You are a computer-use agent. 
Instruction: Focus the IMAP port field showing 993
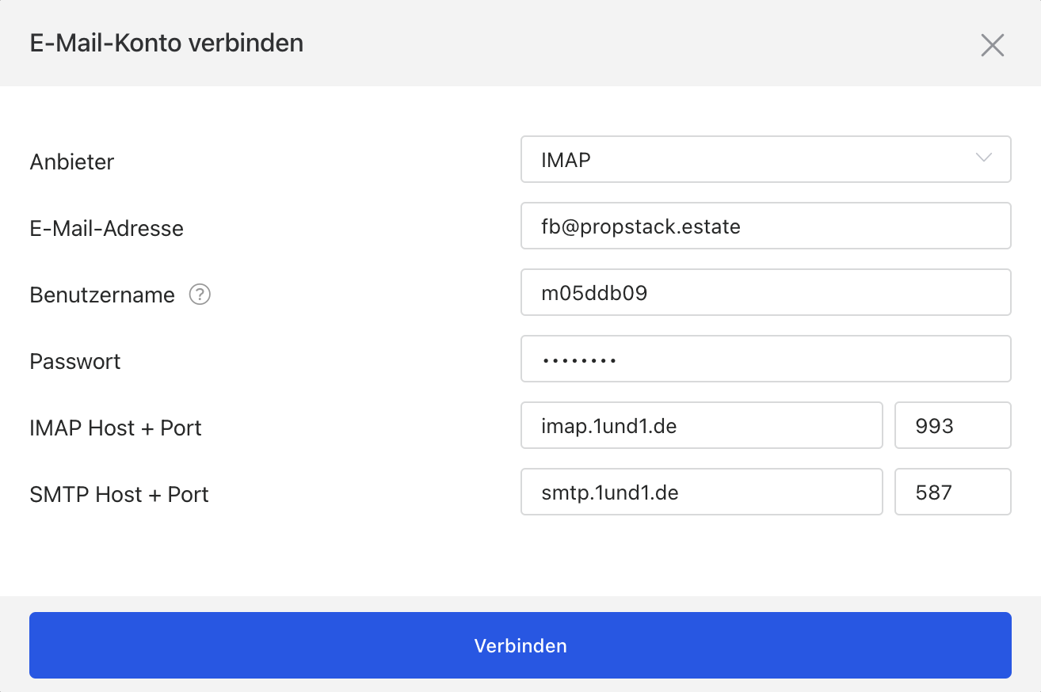pyautogui.click(x=952, y=426)
